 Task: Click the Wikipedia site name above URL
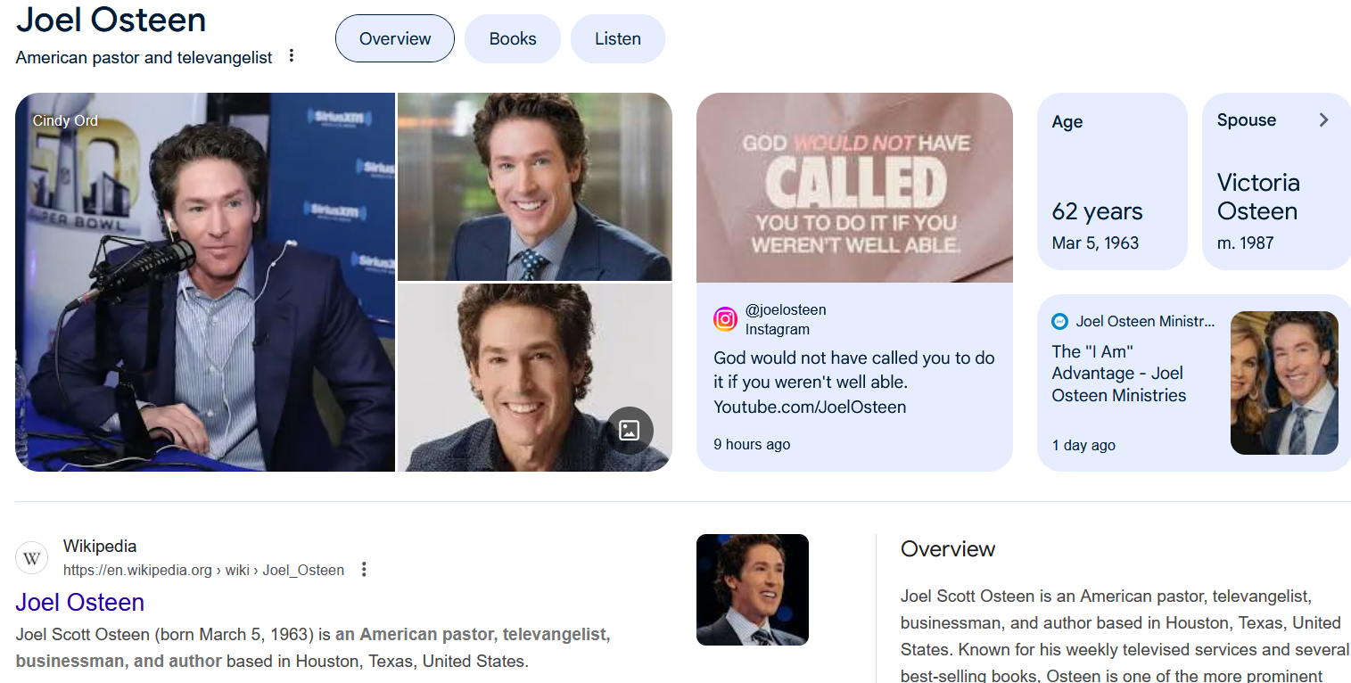tap(100, 547)
